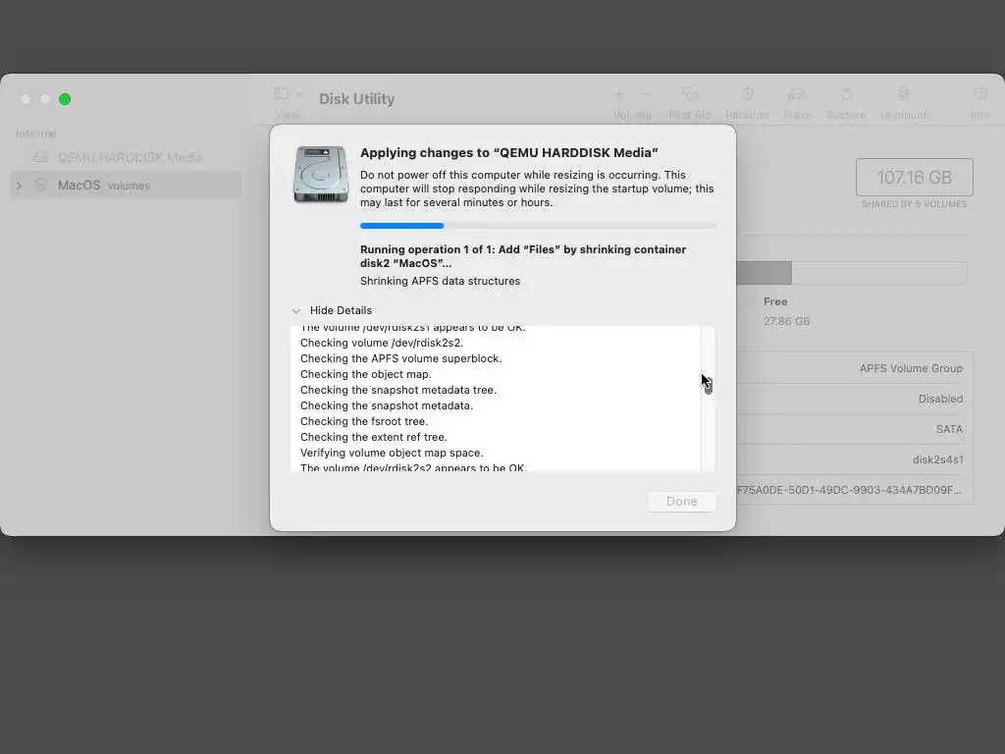This screenshot has height=754, width=1005.
Task: Select 'Checking the APFS volume superblock.' line
Action: tap(400, 358)
